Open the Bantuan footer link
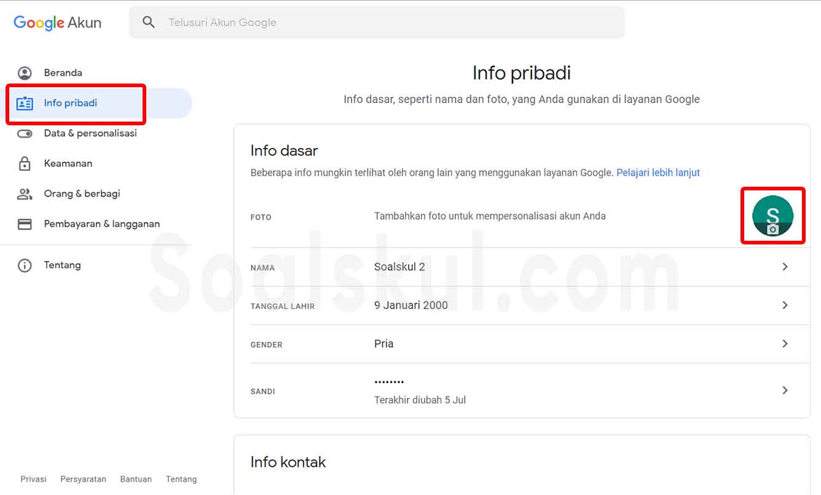Image resolution: width=821 pixels, height=495 pixels. (x=136, y=479)
